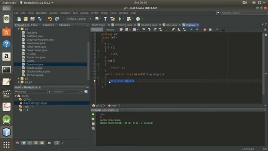Click editor toolbar forward arrow icon
Image resolution: width=268 pixels, height=151 pixels.
pos(197,29)
